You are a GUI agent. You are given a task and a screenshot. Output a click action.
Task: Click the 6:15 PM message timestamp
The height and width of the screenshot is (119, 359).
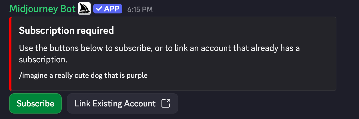pyautogui.click(x=140, y=9)
